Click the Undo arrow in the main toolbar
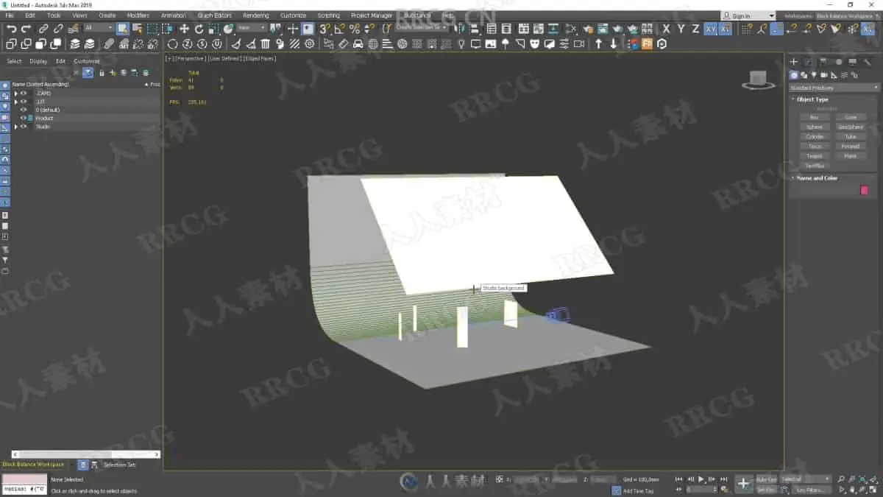This screenshot has width=883, height=497. (x=11, y=29)
